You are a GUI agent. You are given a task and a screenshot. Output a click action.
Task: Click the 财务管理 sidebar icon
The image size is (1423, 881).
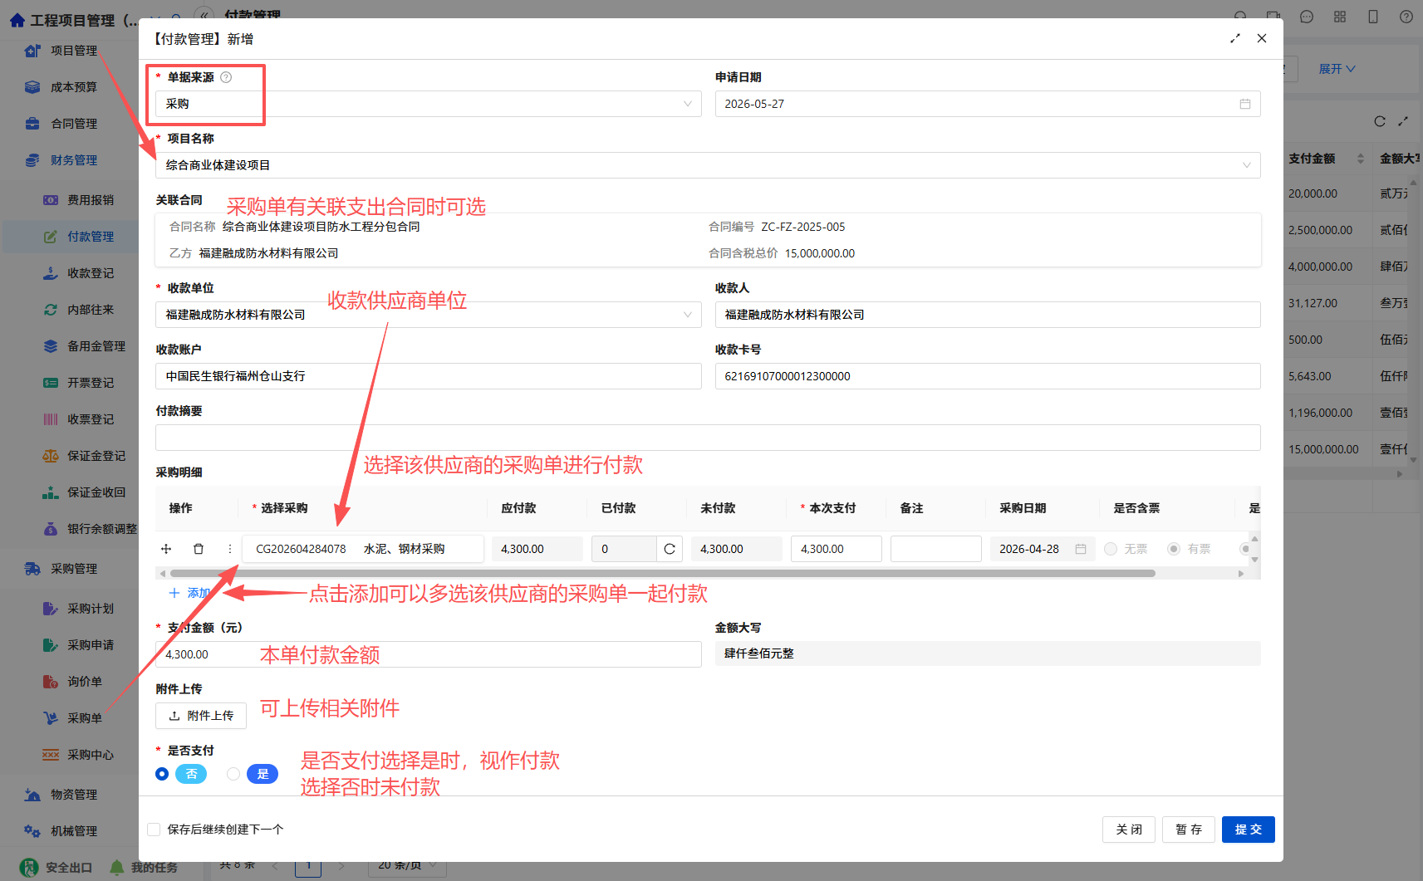pyautogui.click(x=32, y=160)
